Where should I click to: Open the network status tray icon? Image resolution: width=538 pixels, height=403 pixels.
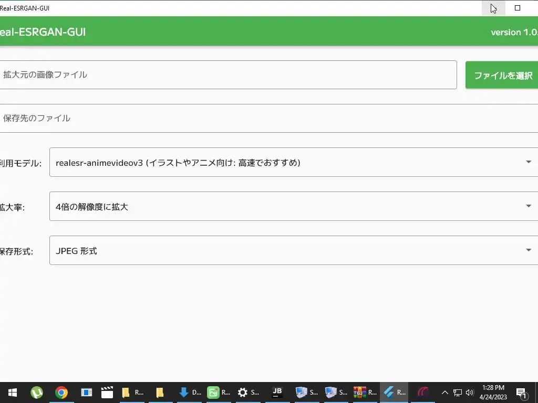458,393
